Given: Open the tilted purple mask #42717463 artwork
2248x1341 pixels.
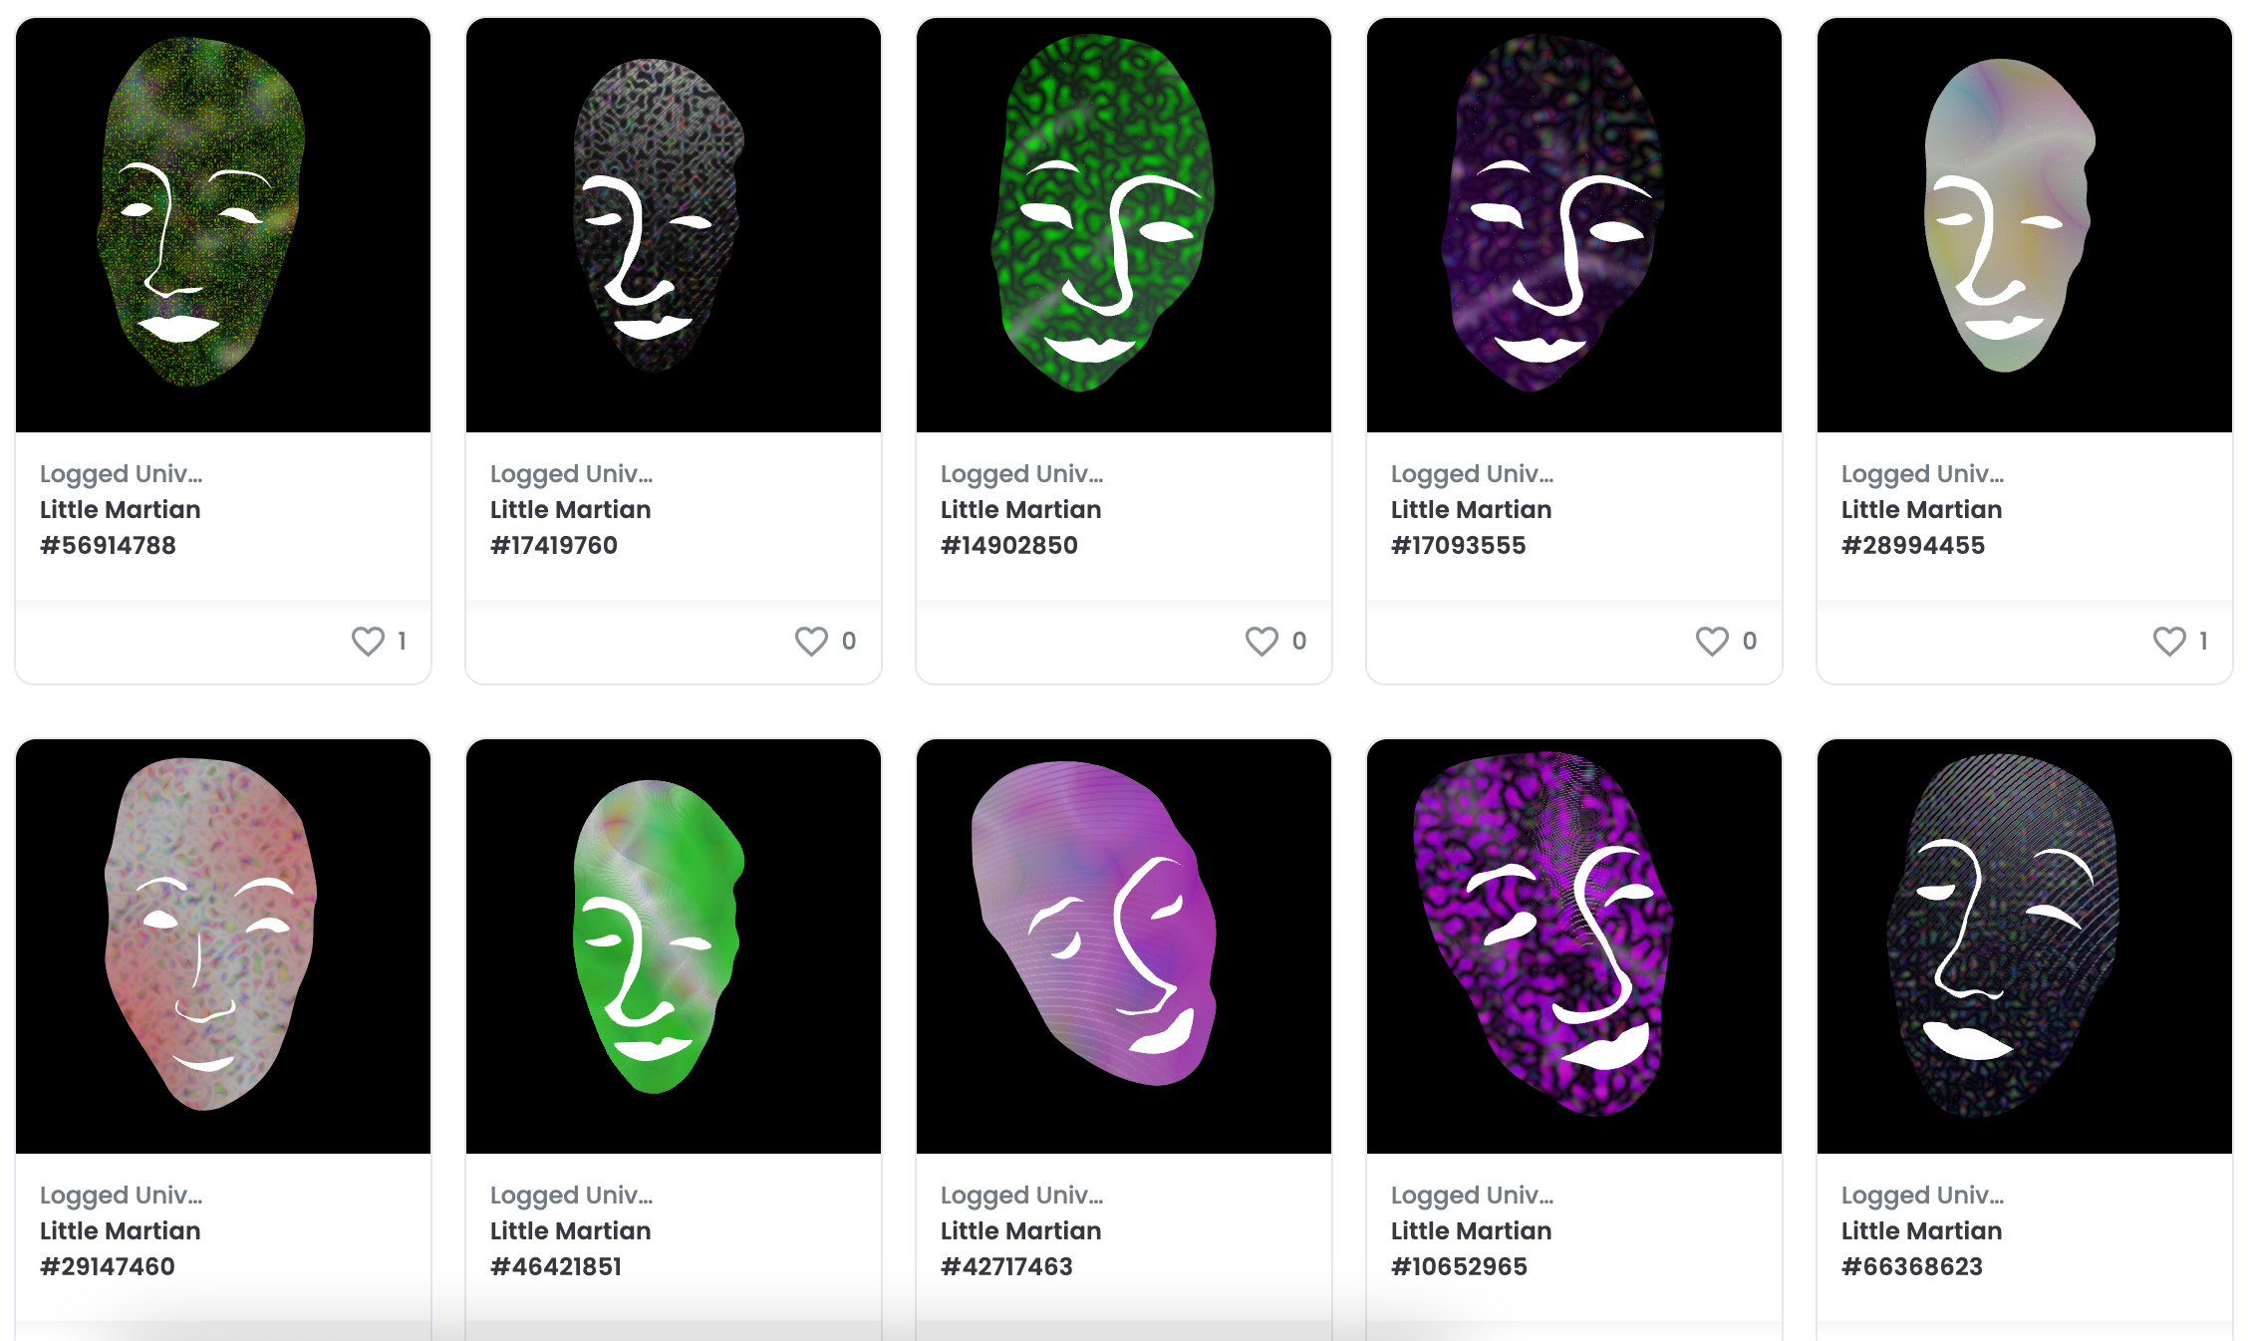Looking at the screenshot, I should 1124,946.
